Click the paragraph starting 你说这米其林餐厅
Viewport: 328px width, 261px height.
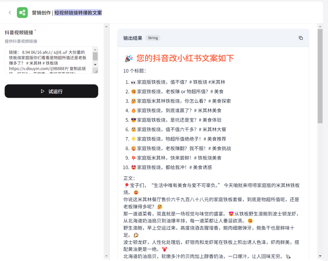211,203
